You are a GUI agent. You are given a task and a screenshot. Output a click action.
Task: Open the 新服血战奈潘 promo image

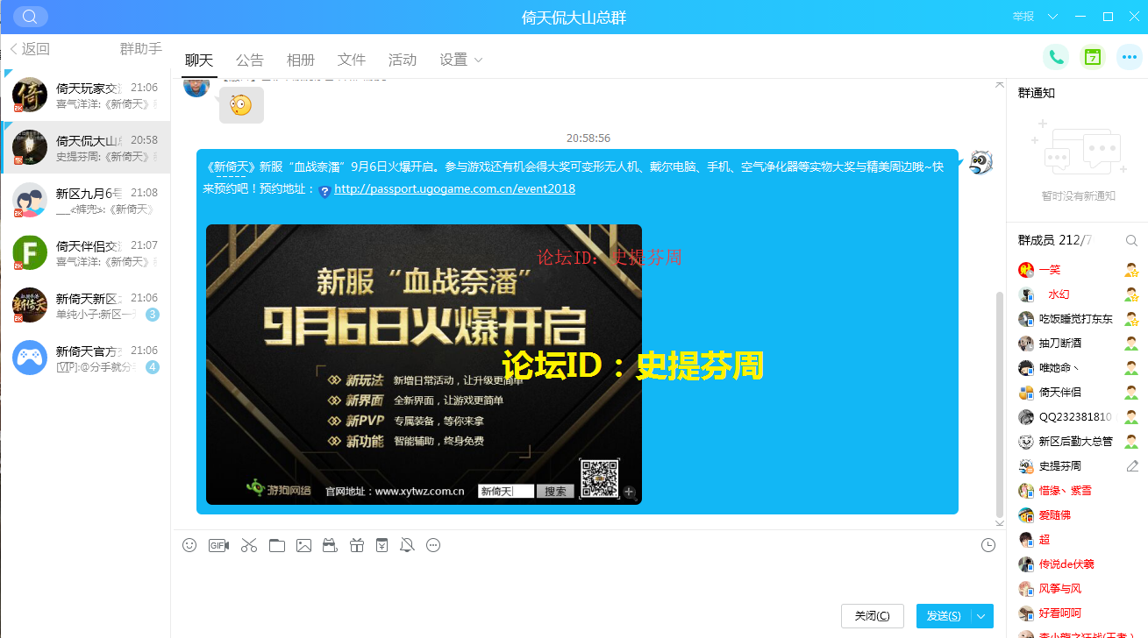[x=424, y=365]
